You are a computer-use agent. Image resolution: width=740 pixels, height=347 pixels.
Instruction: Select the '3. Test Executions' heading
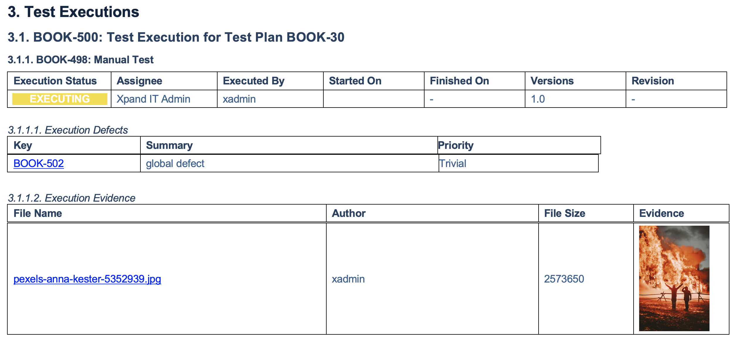(73, 12)
